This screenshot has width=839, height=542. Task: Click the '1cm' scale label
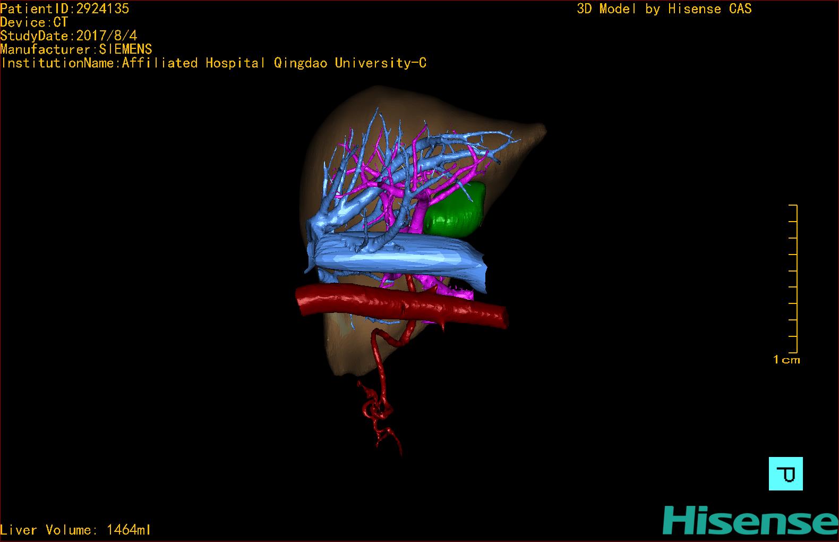point(786,360)
